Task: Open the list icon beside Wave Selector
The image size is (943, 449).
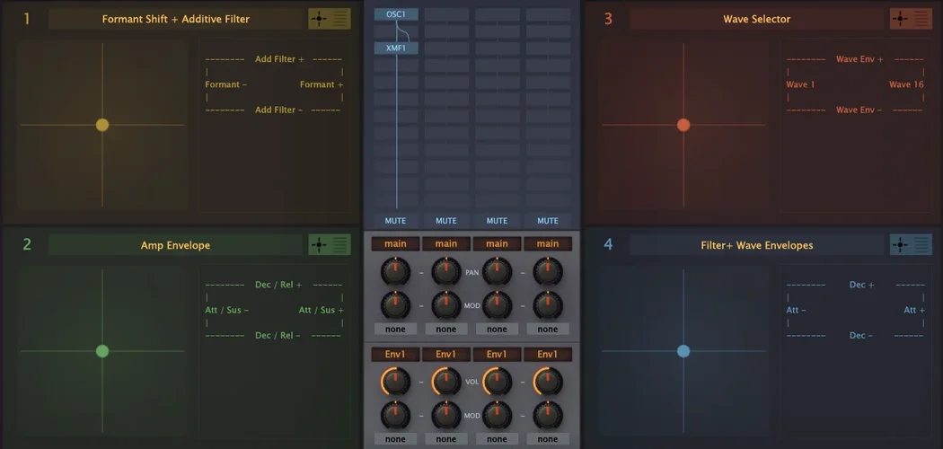Action: coord(921,19)
